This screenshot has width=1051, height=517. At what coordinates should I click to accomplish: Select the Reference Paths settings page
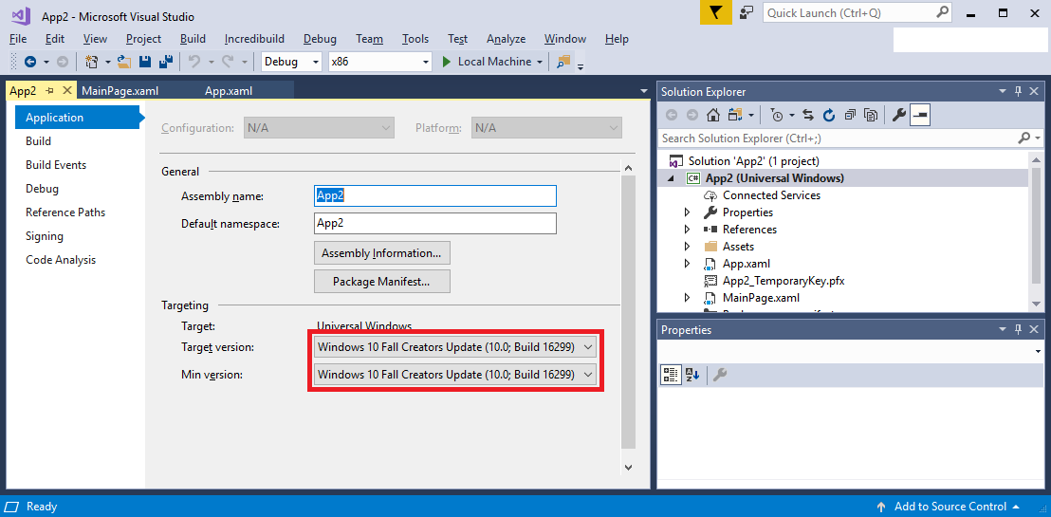tap(65, 212)
